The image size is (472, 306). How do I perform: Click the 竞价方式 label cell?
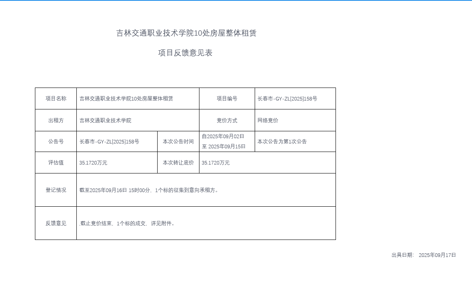pos(227,120)
